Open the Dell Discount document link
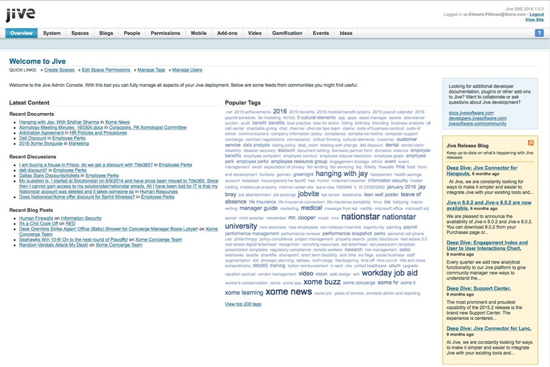Viewport: 550px width, 367px height. point(32,138)
